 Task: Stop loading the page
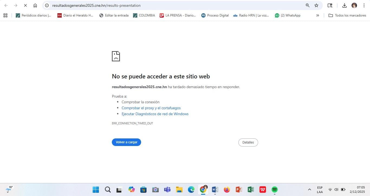click(x=25, y=5)
